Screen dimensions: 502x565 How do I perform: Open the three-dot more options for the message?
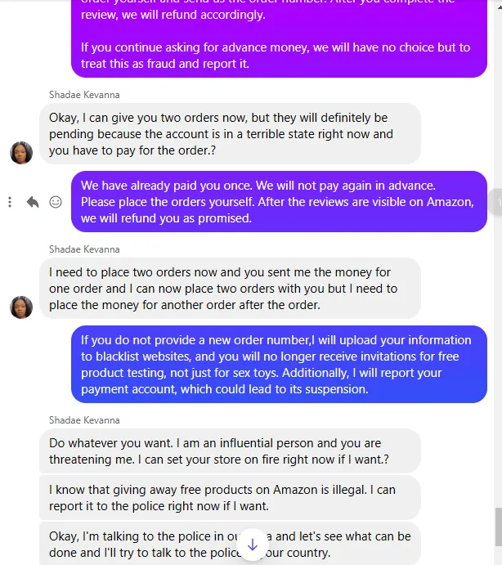[10, 202]
